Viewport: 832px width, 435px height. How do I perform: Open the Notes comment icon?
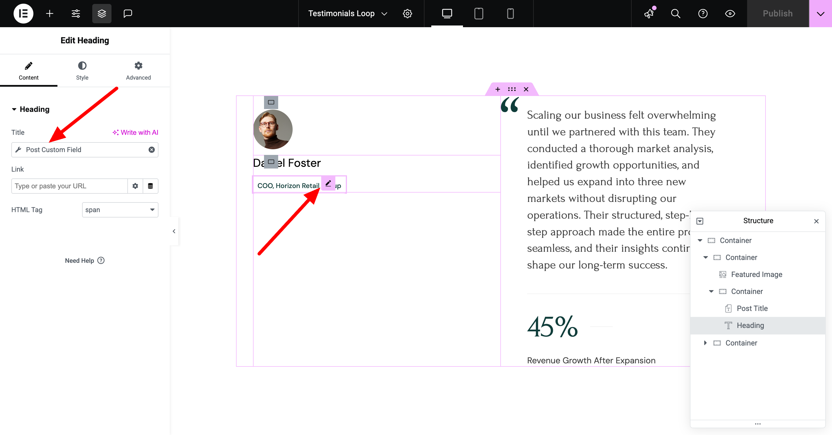coord(128,14)
